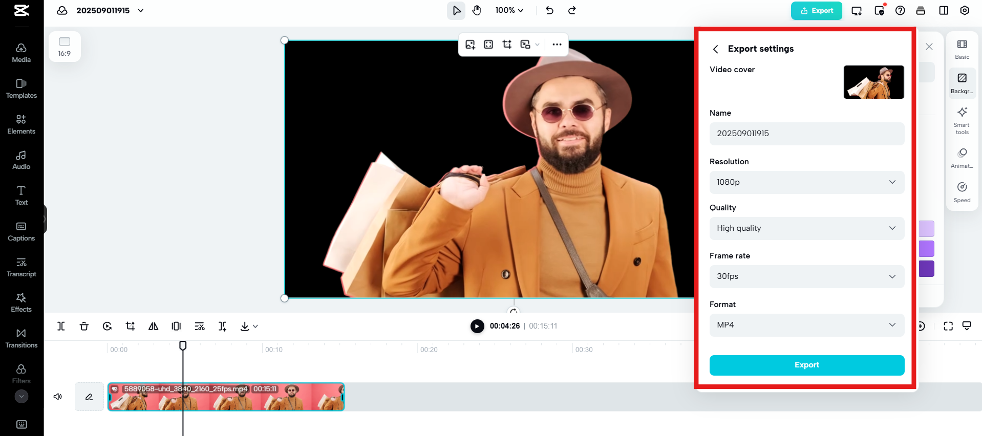Select the dark purple color swatch
Screen dimensions: 982x436
(927, 269)
